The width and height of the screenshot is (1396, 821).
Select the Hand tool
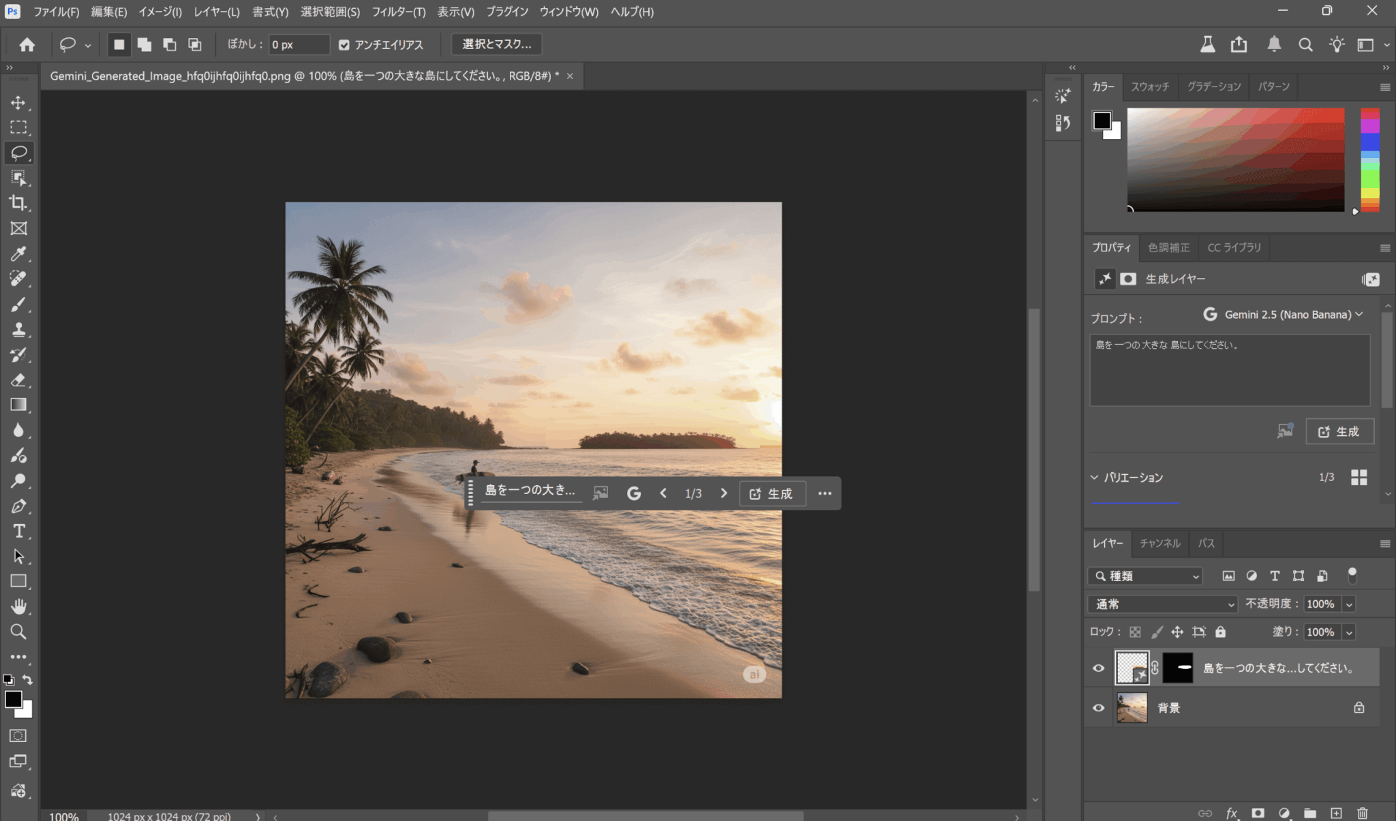click(x=18, y=606)
